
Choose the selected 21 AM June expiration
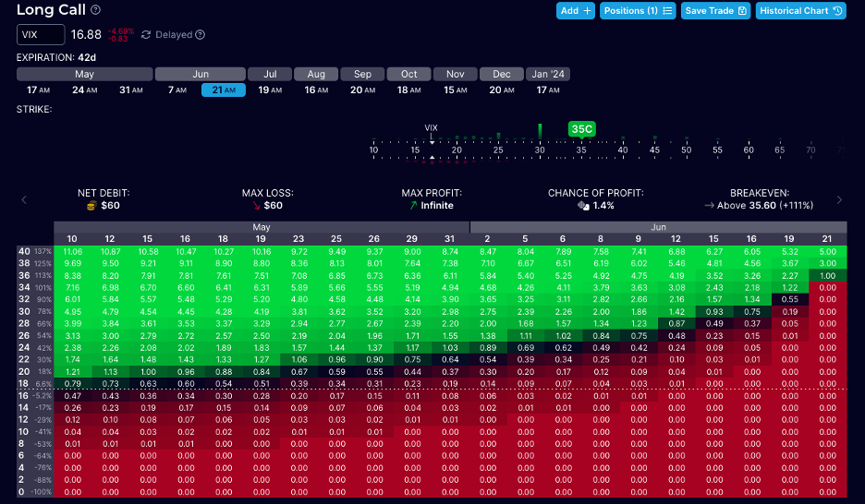(224, 90)
